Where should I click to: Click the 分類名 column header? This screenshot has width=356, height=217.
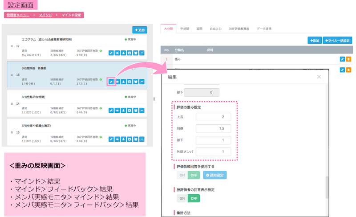(179, 50)
